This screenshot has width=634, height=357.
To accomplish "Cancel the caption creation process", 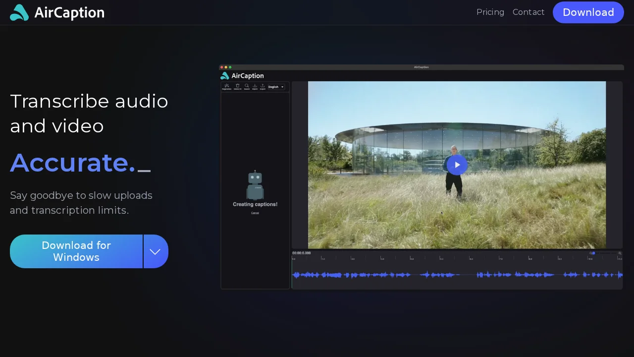I will pos(255,213).
